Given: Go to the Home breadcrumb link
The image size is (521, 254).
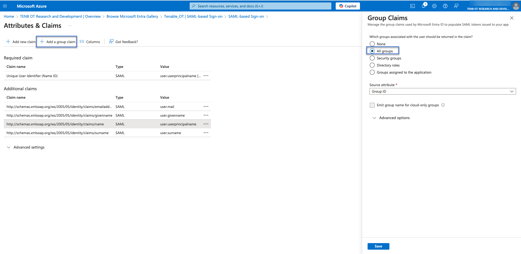Looking at the screenshot, I should tap(9, 16).
